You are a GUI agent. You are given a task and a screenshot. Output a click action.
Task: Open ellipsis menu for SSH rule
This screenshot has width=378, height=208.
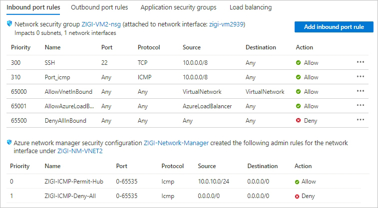coord(361,62)
